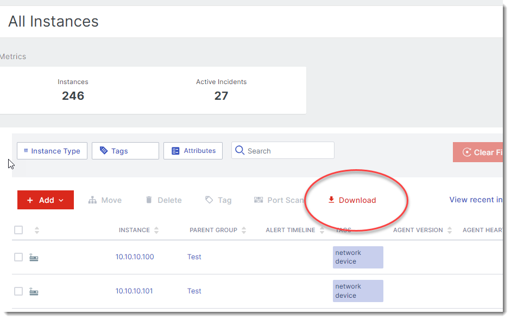Viewport: 511px width, 320px height.
Task: Click the Port Scan grid icon
Action: (x=258, y=200)
